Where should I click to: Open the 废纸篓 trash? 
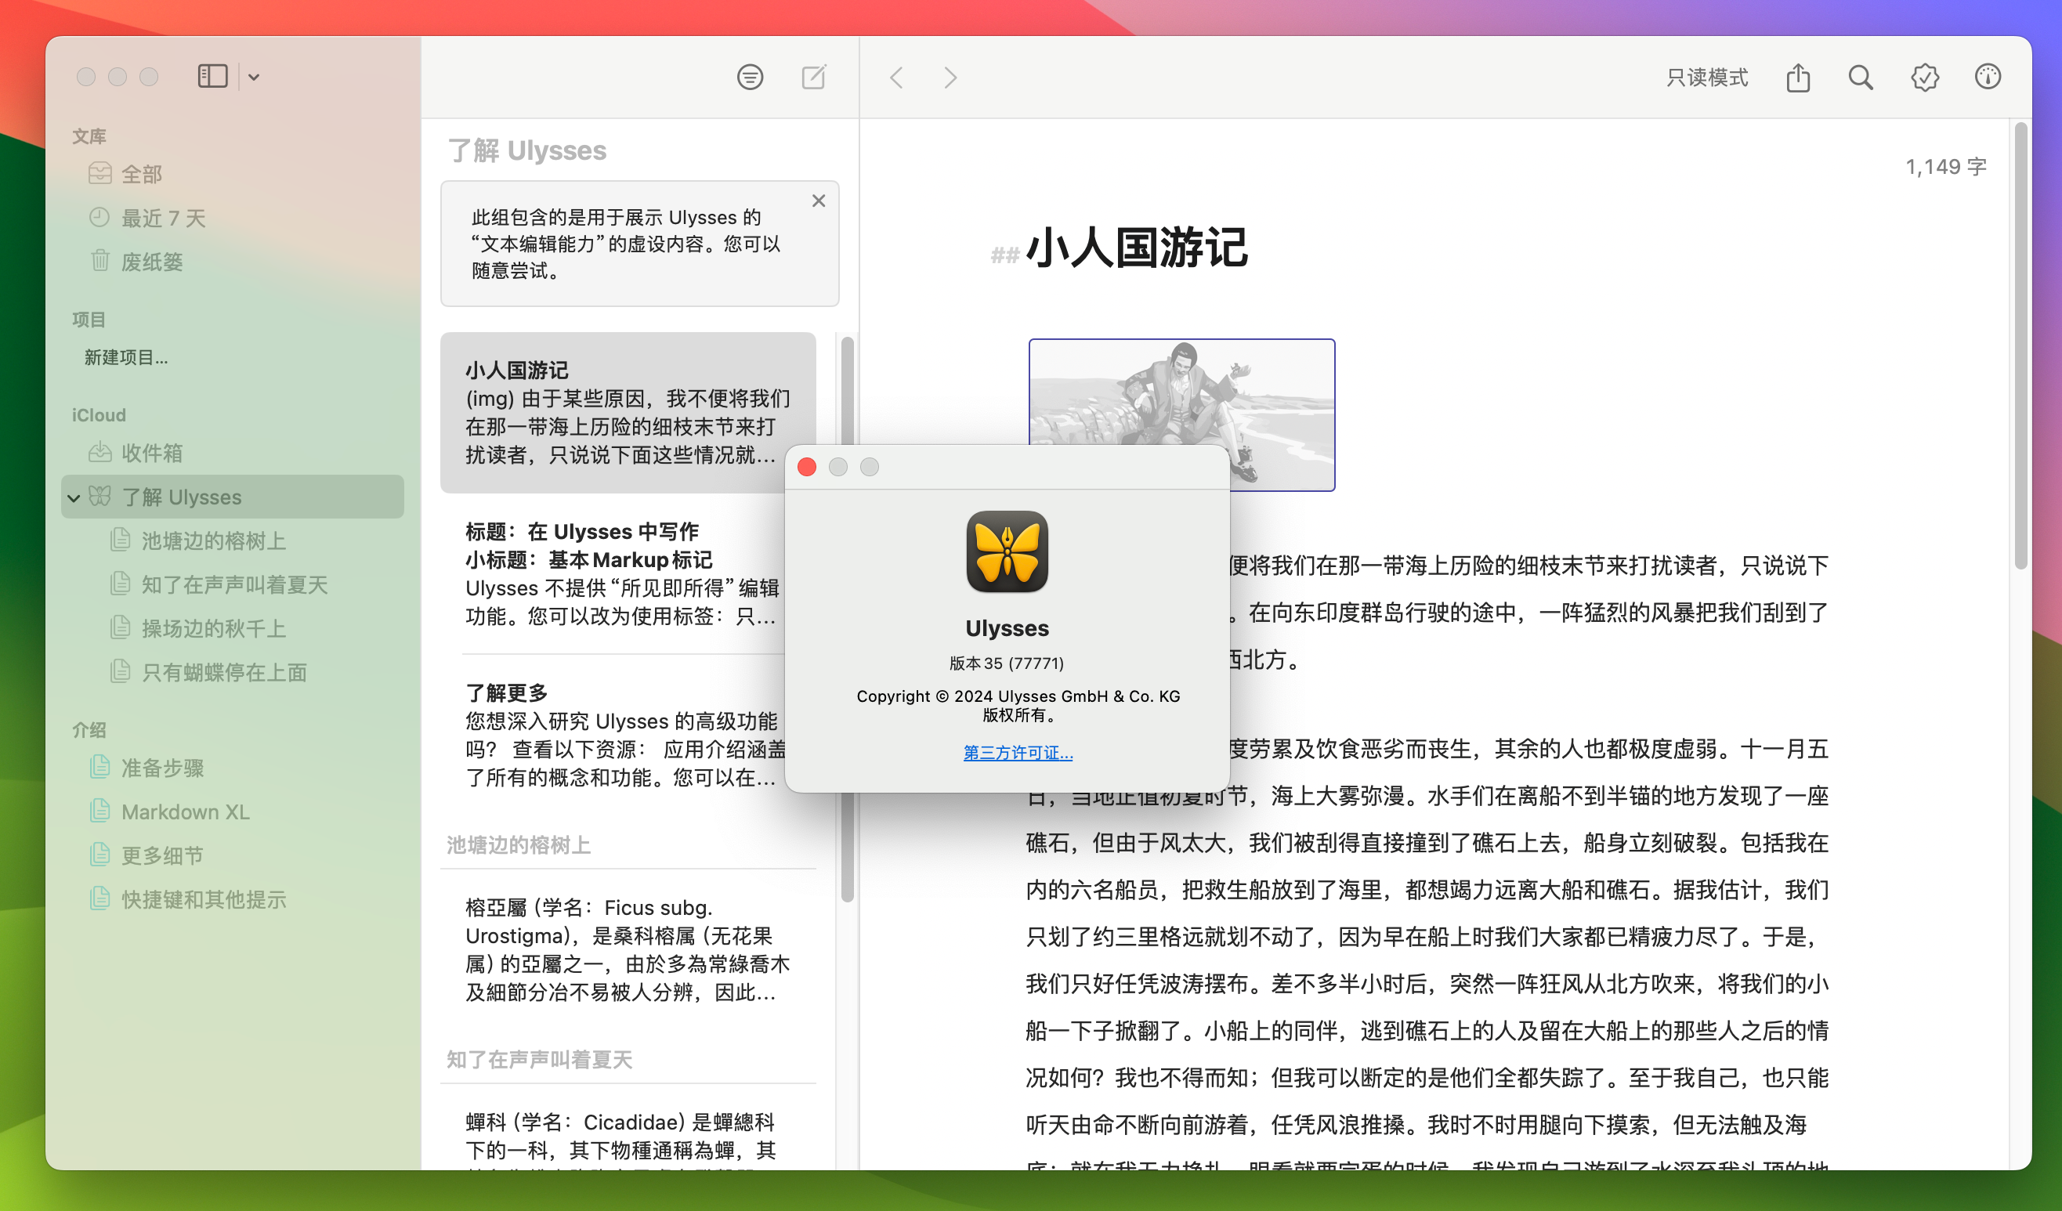(x=233, y=262)
